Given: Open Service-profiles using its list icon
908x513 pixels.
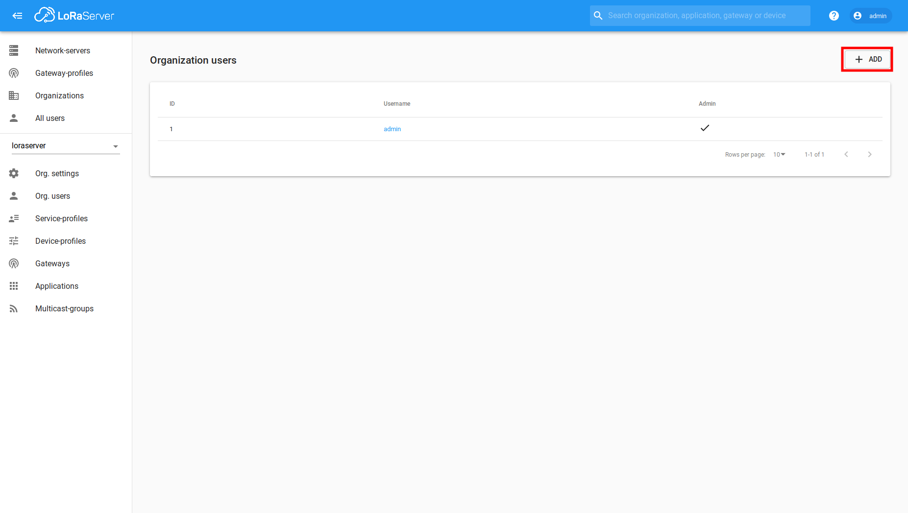Looking at the screenshot, I should 13,218.
